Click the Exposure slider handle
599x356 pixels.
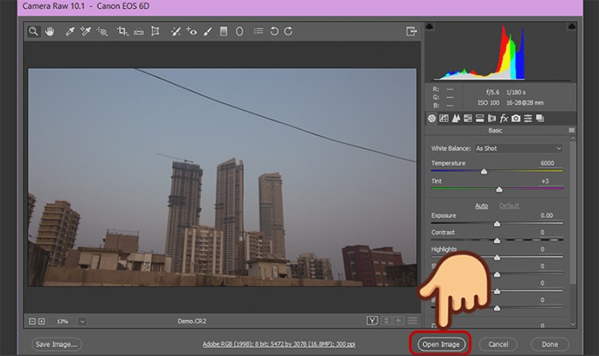(x=497, y=224)
